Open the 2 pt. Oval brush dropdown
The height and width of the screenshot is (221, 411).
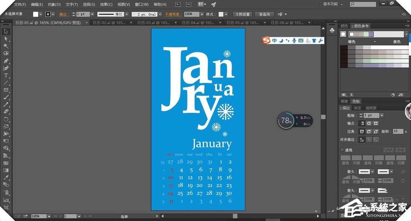160,14
